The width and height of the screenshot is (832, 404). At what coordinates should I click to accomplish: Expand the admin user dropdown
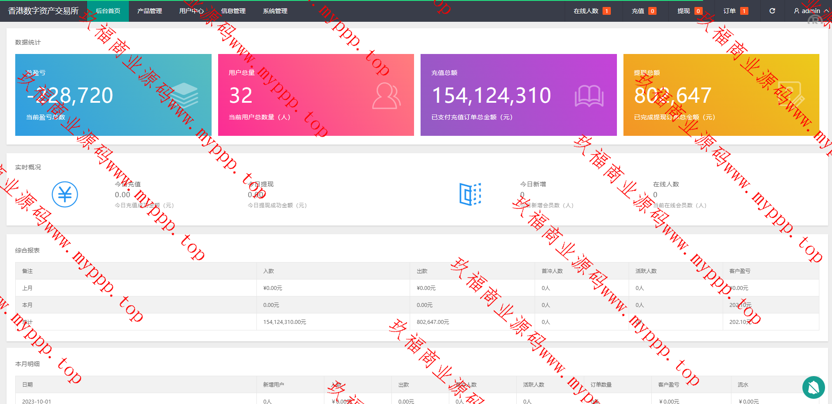811,11
